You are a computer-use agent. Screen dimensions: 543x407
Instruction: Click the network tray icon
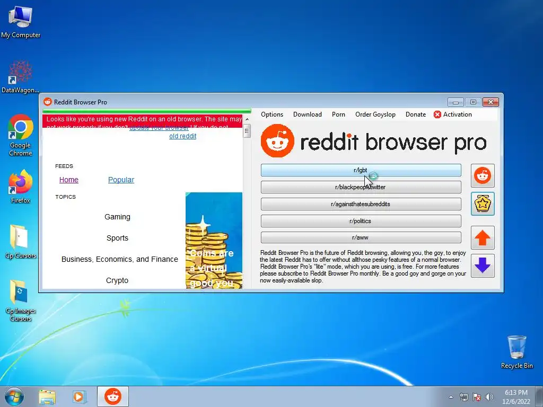463,397
